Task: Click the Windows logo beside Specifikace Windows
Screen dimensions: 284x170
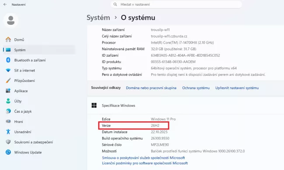Action: coord(94,105)
